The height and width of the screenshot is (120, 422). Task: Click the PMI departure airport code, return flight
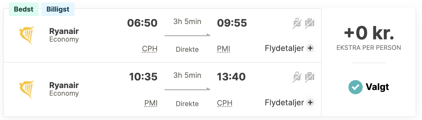151,103
